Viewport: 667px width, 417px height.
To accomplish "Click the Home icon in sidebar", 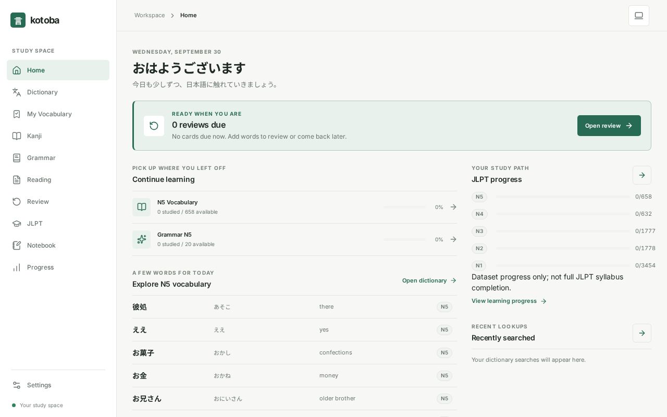I will click(x=17, y=70).
